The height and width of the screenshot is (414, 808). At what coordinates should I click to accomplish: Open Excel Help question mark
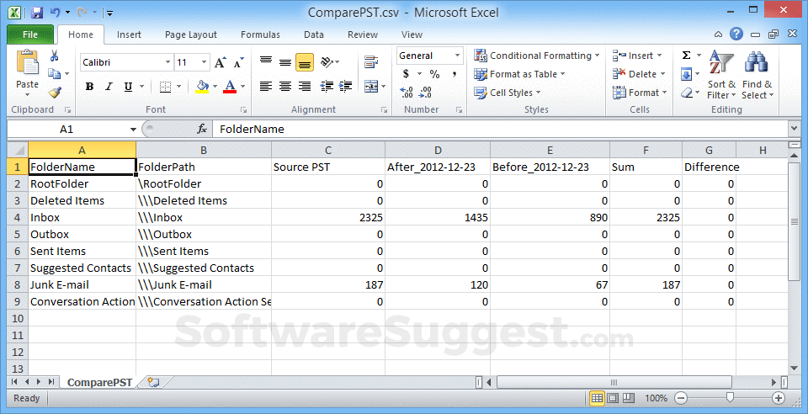pos(736,34)
